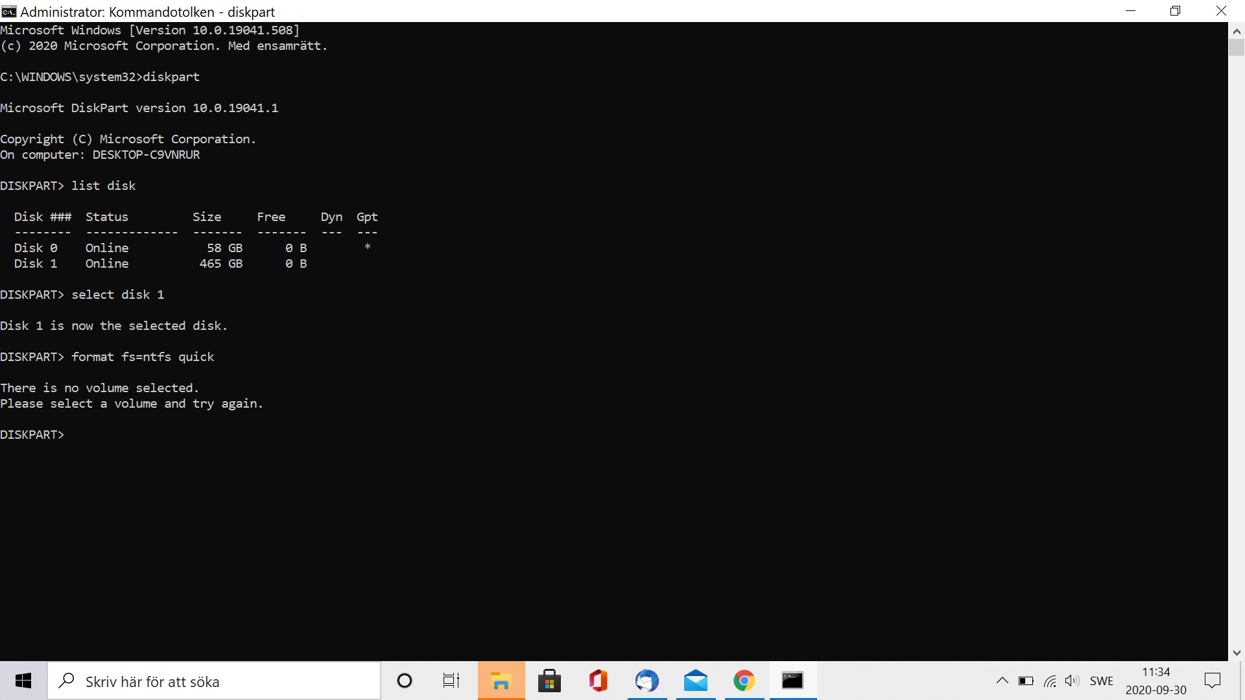Open Office app on the taskbar
Image resolution: width=1245 pixels, height=700 pixels.
tap(598, 681)
